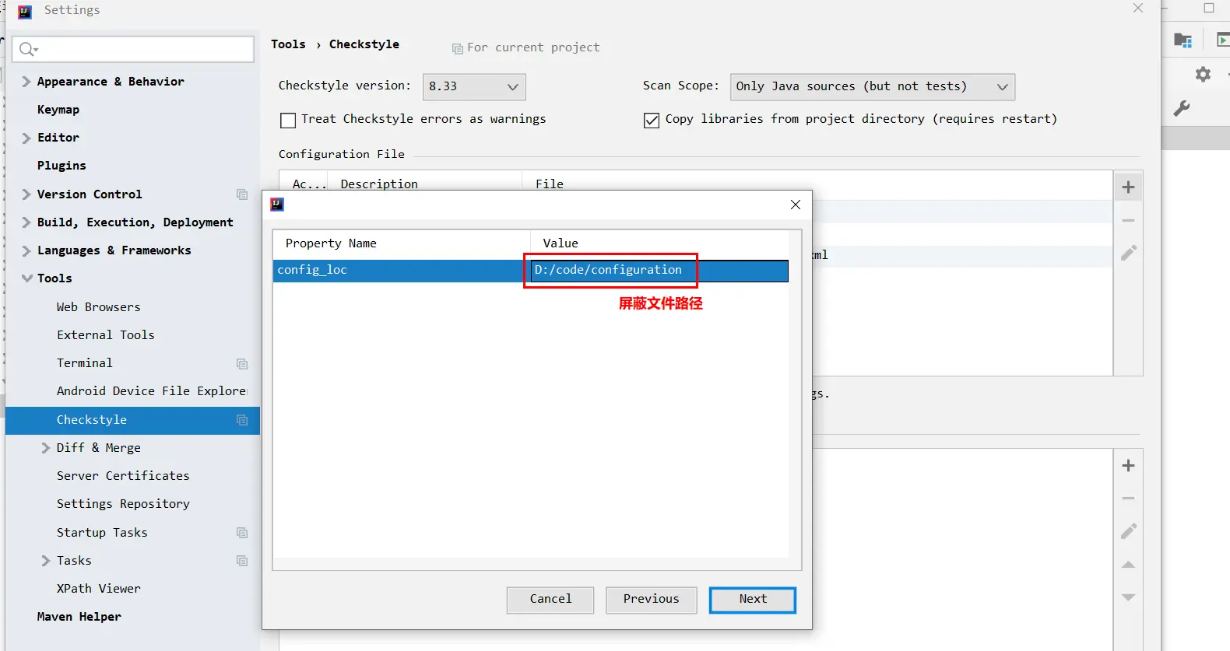
Task: Expand Build, Execution, Deployment section
Action: point(26,222)
